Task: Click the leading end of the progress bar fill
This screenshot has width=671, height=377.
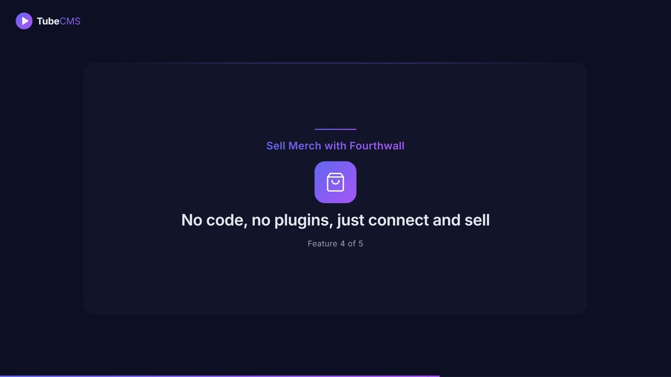Action: [x=438, y=375]
